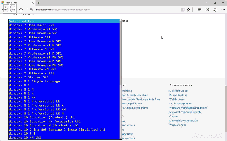Pick Windows 8.1 K option
Screen dimensions: 227x141
click(64, 93)
